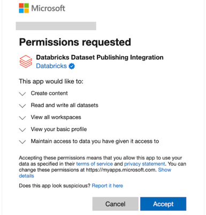Click the Microsoft four-square logo
206x215 pixels.
[x=24, y=8]
